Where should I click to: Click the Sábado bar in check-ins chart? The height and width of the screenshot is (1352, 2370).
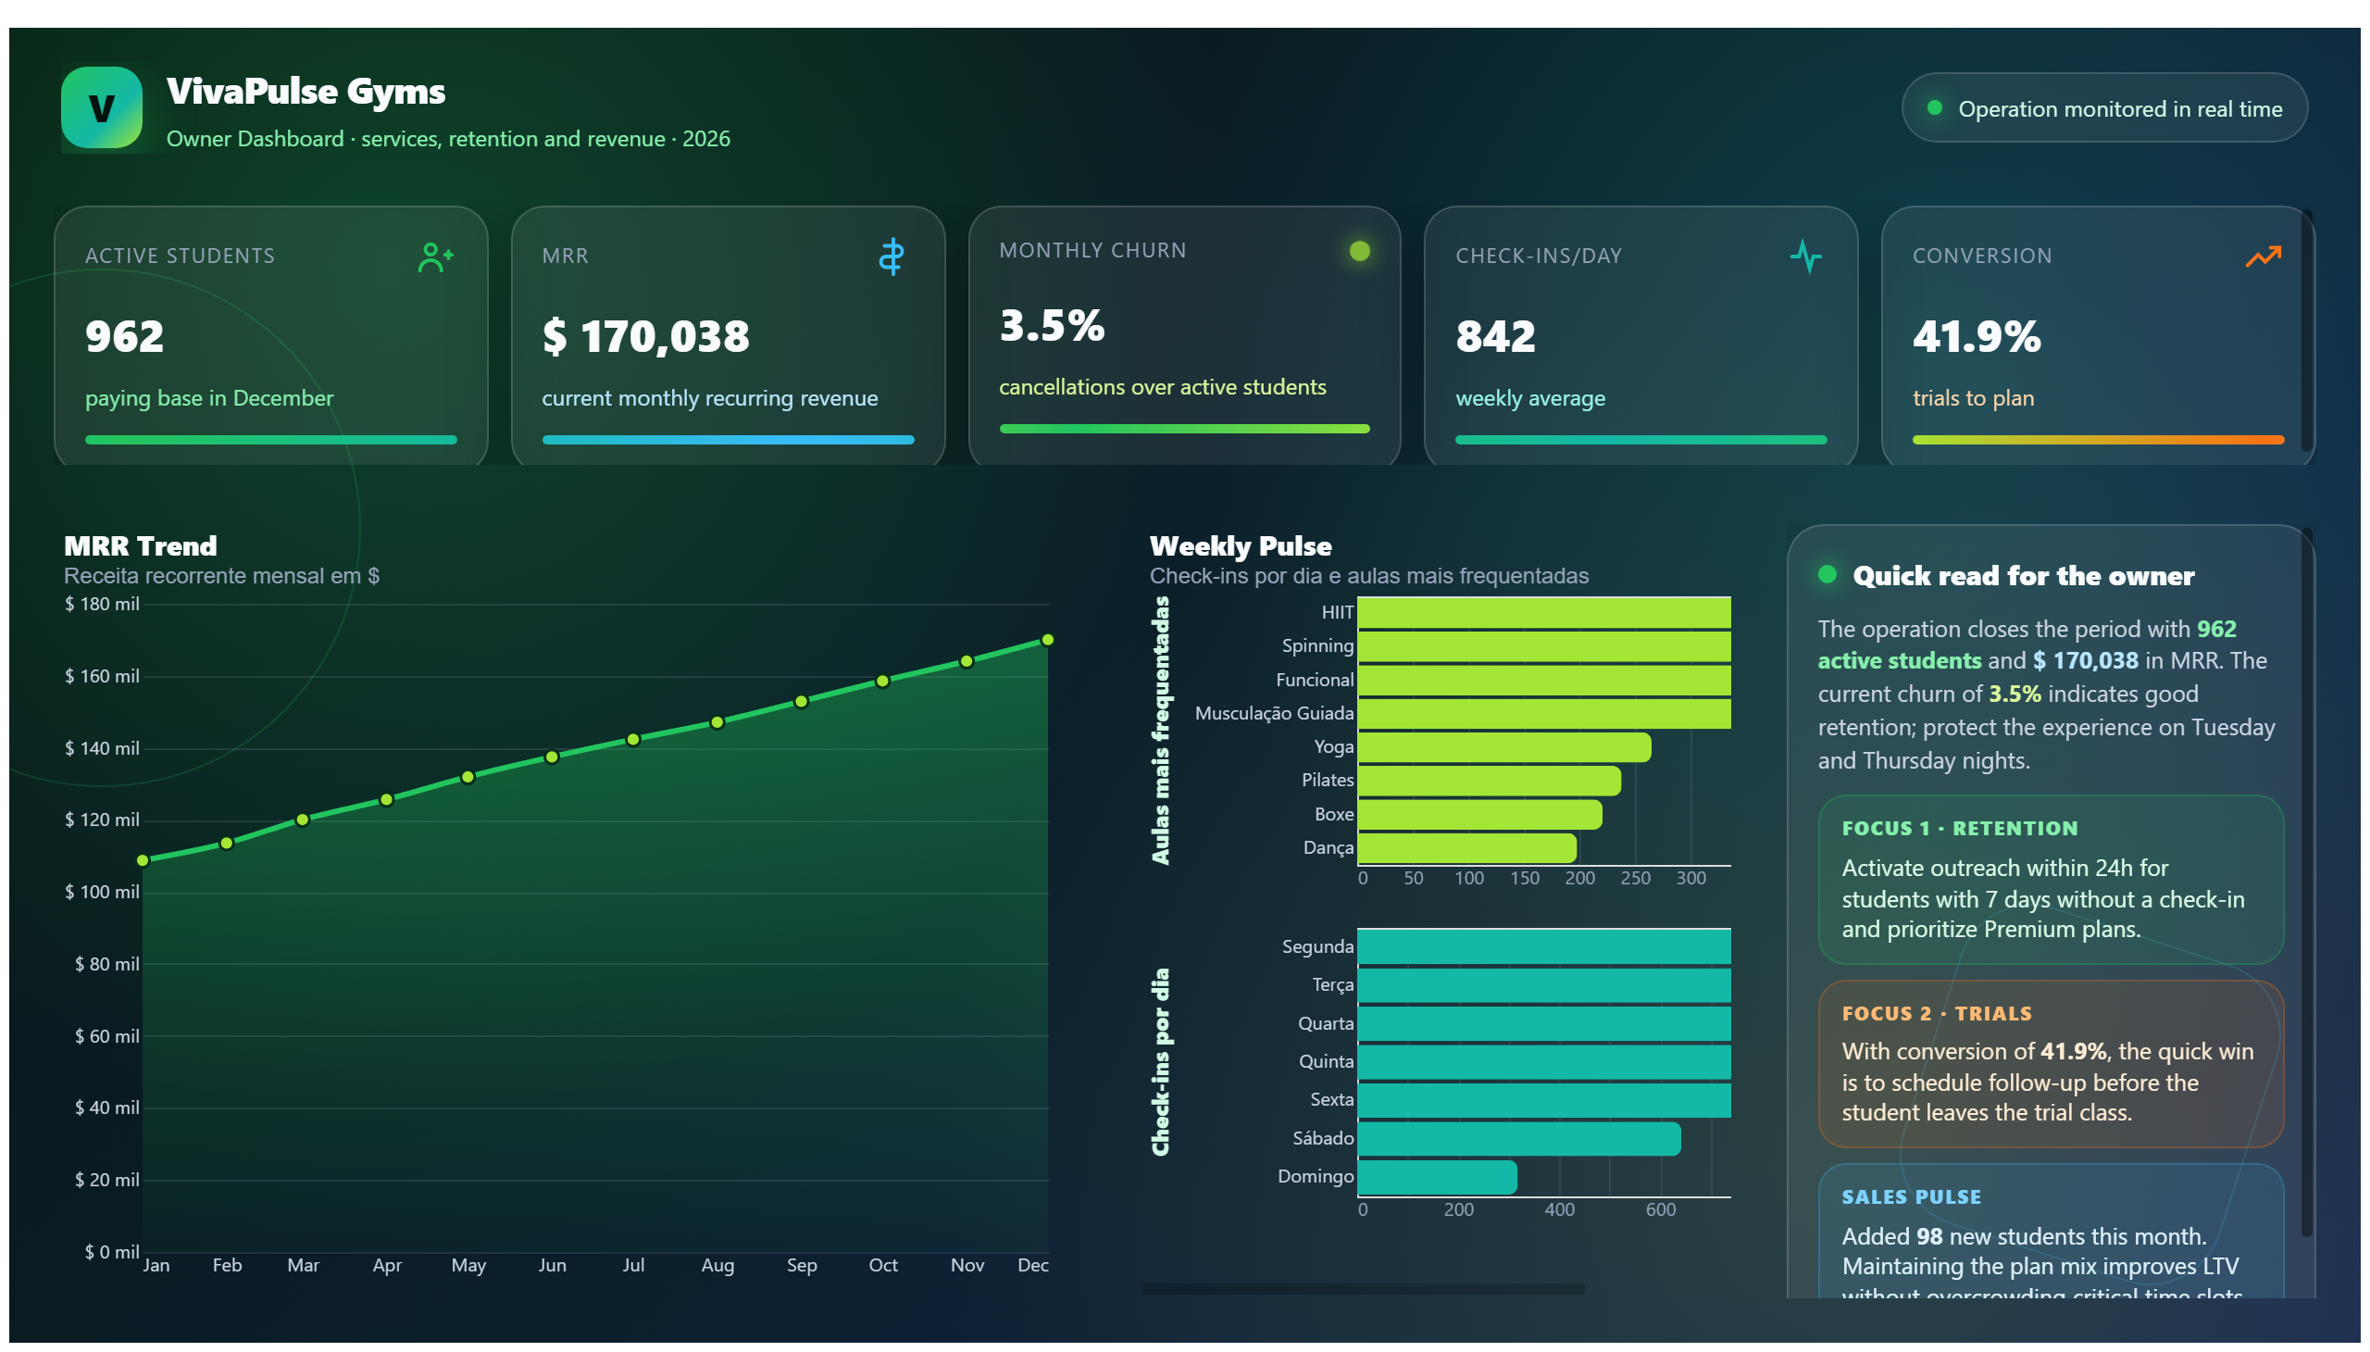(1518, 1138)
